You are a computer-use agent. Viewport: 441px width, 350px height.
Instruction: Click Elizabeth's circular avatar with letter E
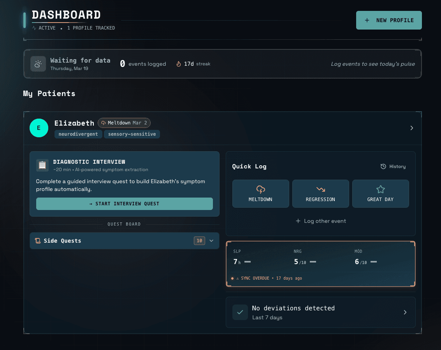pyautogui.click(x=39, y=128)
